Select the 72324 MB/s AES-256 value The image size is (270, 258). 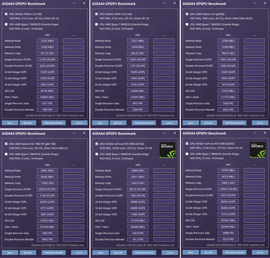coord(228,91)
